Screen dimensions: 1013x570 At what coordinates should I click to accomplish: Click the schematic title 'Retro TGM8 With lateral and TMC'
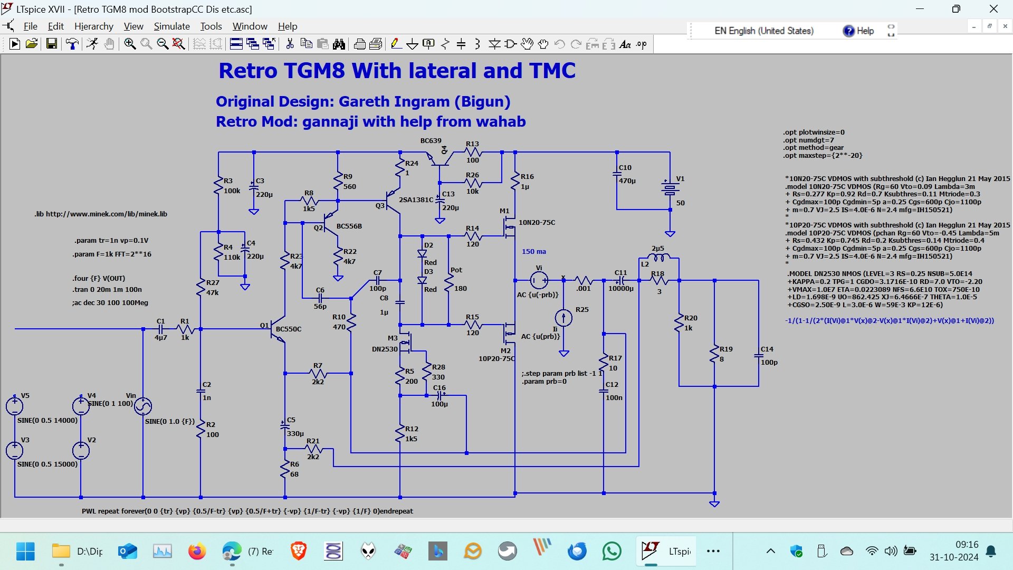[397, 71]
